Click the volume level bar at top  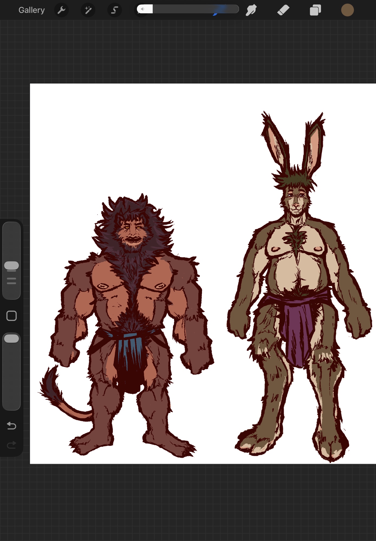click(x=195, y=9)
